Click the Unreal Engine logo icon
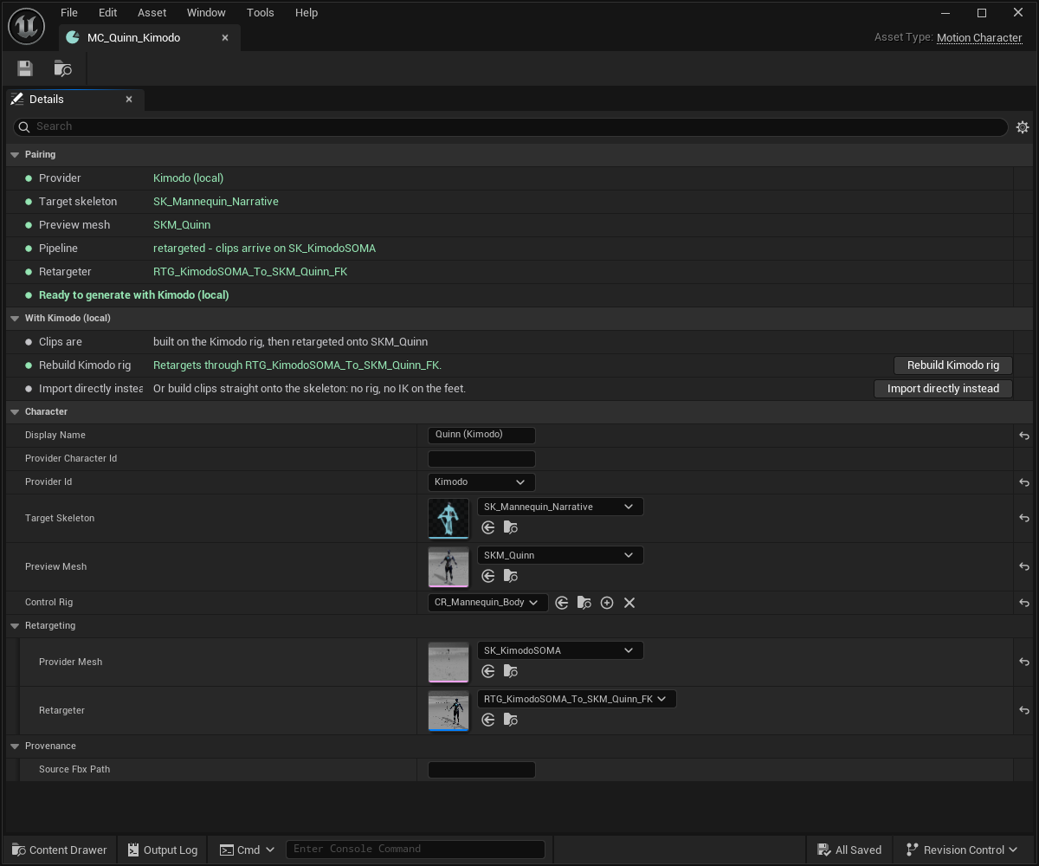This screenshot has height=866, width=1039. click(x=27, y=26)
